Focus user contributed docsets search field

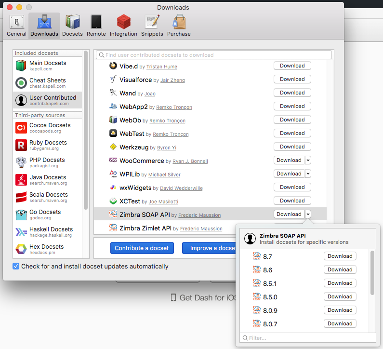pyautogui.click(x=214, y=55)
